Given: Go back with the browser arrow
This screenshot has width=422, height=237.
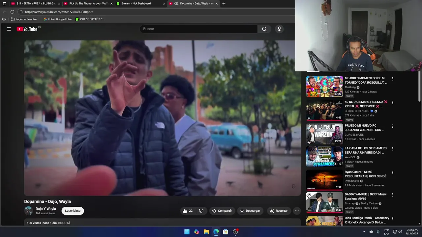Looking at the screenshot, I should coord(4,12).
